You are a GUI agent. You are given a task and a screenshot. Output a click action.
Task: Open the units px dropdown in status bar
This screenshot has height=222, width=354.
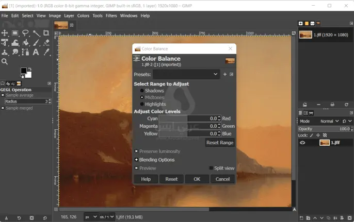click(x=91, y=217)
